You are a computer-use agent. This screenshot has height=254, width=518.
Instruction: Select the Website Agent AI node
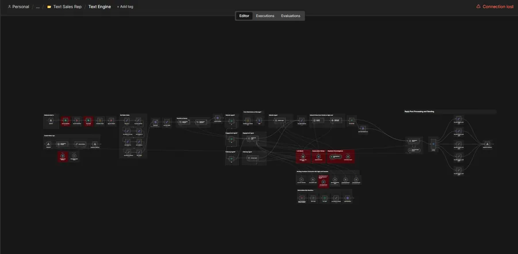[x=280, y=121]
